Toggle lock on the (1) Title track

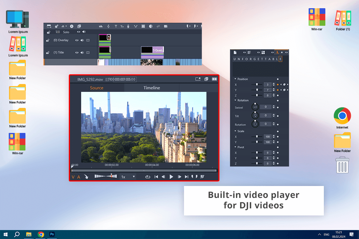point(48,53)
